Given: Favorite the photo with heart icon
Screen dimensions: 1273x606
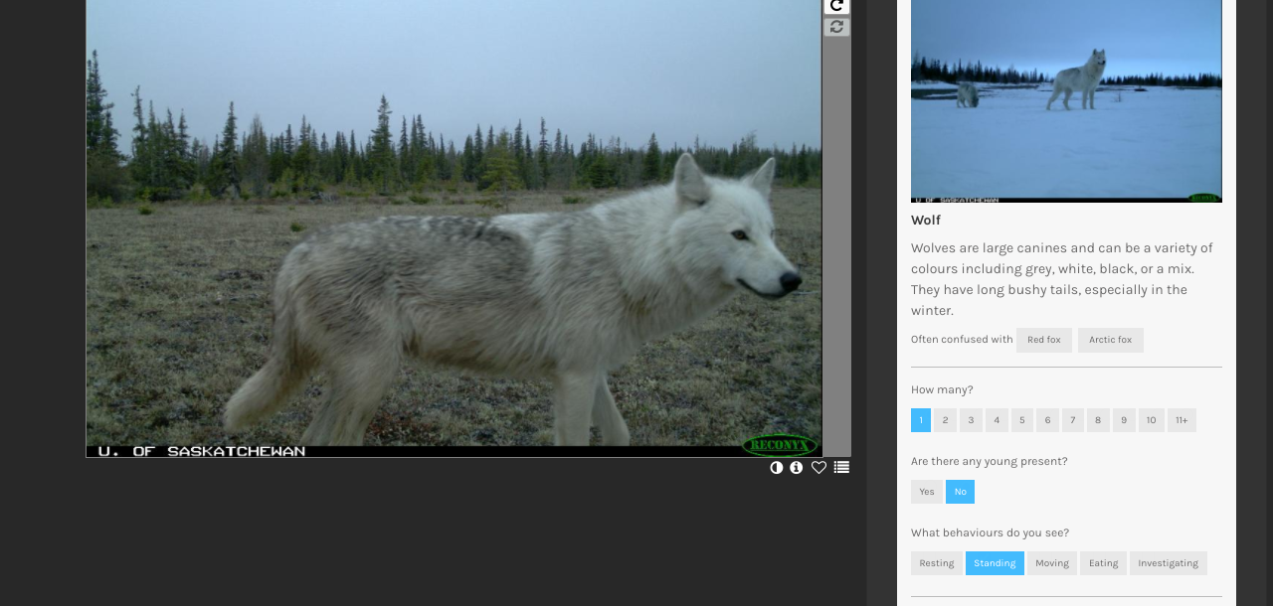Looking at the screenshot, I should [818, 467].
